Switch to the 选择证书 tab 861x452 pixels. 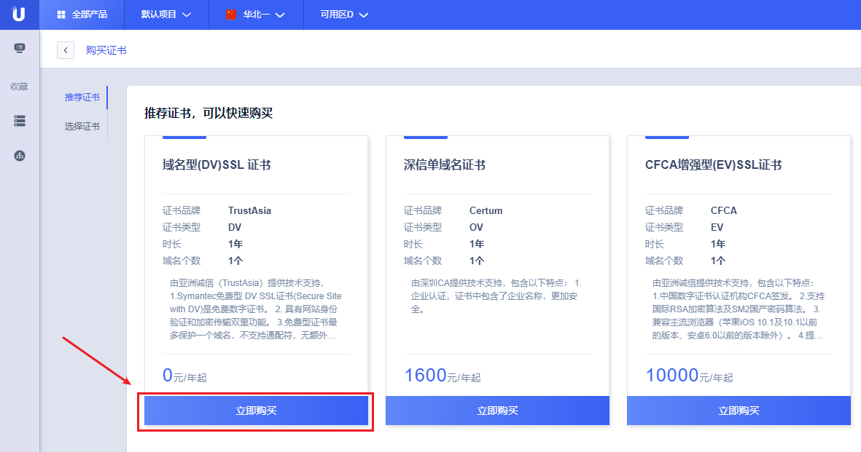coord(82,126)
